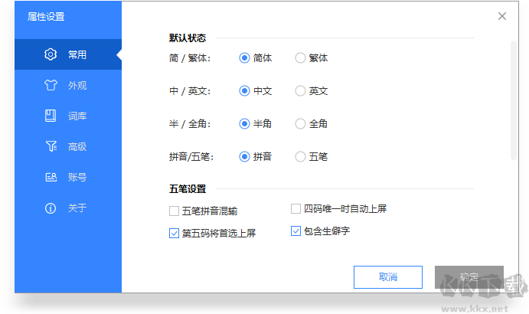Choose 中文 as default language

244,91
